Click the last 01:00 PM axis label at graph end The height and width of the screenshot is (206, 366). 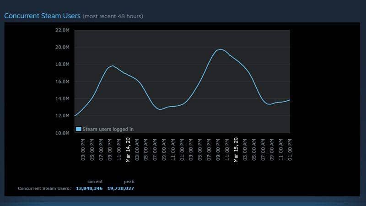[290, 150]
